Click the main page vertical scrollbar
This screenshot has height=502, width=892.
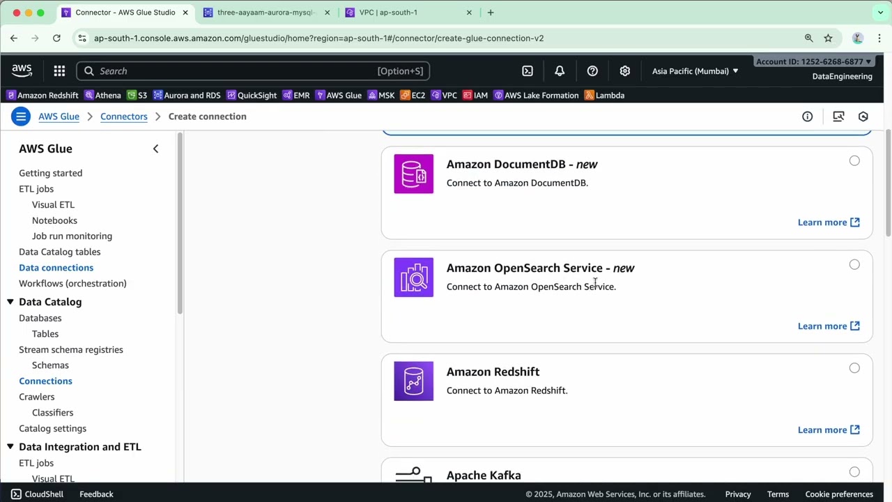[888, 184]
